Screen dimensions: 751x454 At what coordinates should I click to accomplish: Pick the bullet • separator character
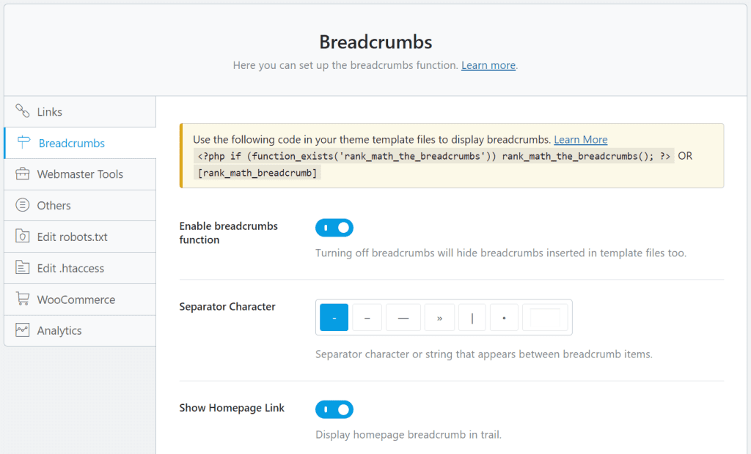click(505, 317)
